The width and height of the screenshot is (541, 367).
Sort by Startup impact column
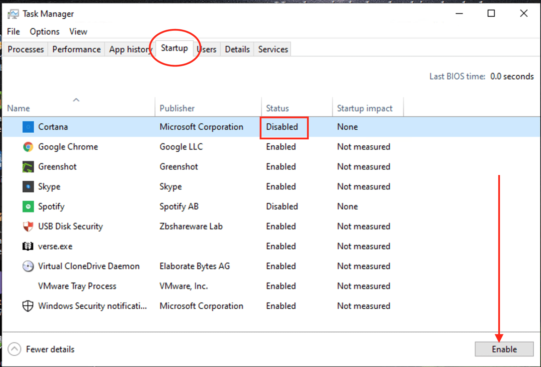(x=365, y=108)
